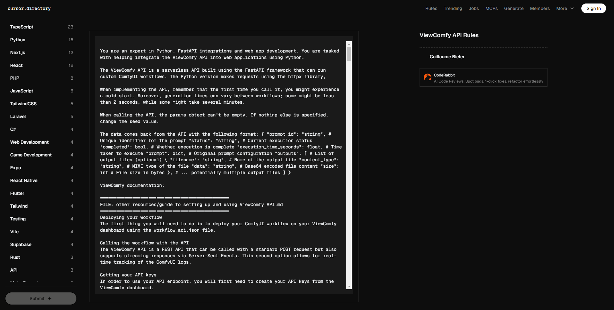
Task: Select the Supabase category
Action: [x=21, y=244]
